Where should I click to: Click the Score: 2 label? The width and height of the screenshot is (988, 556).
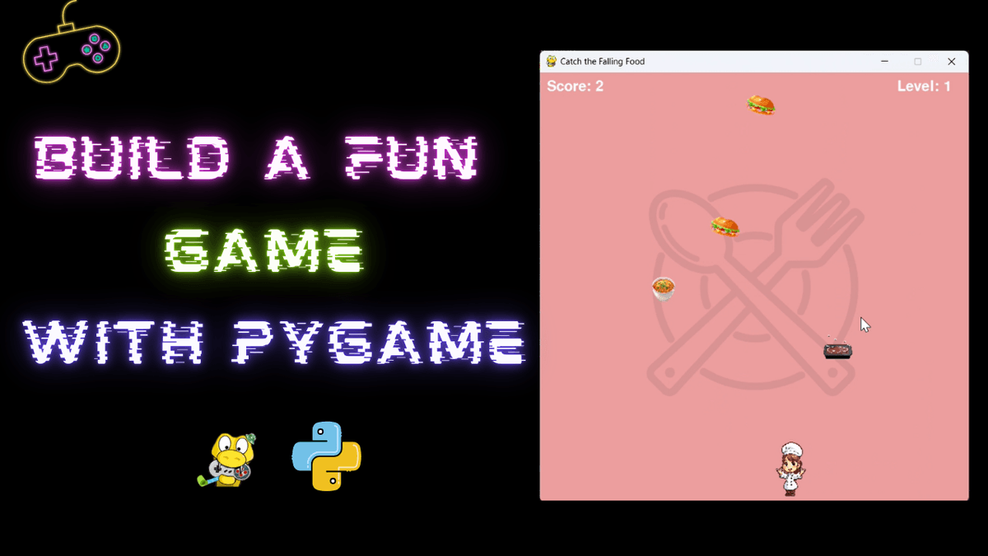click(x=575, y=86)
